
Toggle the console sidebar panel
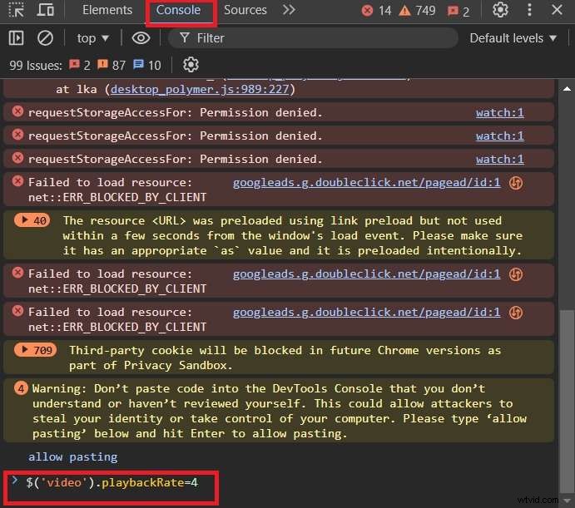pyautogui.click(x=16, y=38)
